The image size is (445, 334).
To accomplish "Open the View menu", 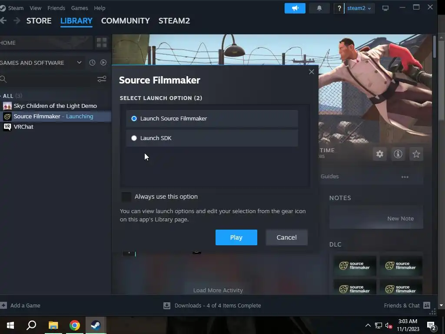I will (36, 8).
